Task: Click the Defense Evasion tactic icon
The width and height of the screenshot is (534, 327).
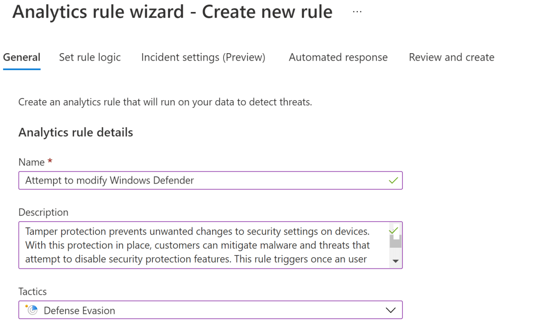Action: [x=32, y=310]
